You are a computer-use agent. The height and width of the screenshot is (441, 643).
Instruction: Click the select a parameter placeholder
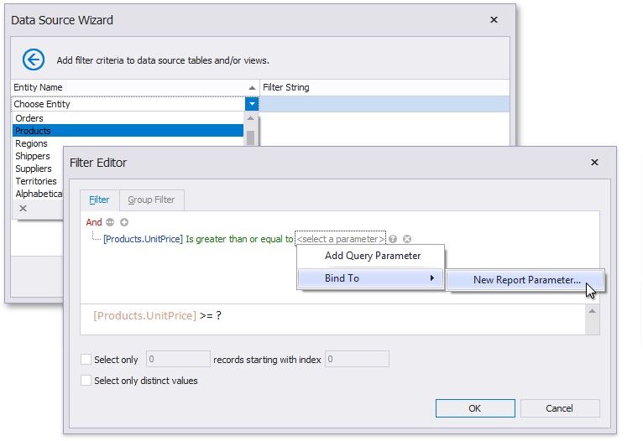click(340, 239)
